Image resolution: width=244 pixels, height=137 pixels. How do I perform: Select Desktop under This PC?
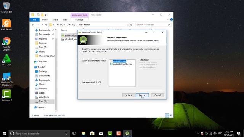point(43,72)
